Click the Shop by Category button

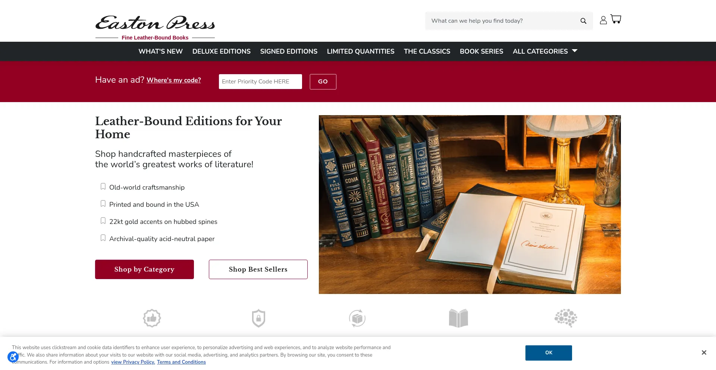point(144,269)
